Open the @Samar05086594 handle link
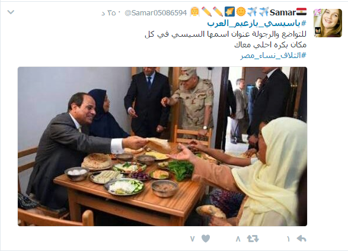 [x=155, y=13]
